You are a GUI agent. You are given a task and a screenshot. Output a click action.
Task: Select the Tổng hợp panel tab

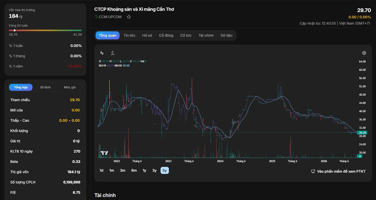21,87
